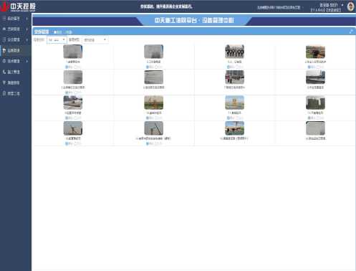This screenshot has width=356, height=271.
Task: Open the green-field excavation site thumbnail
Action: coord(315,52)
